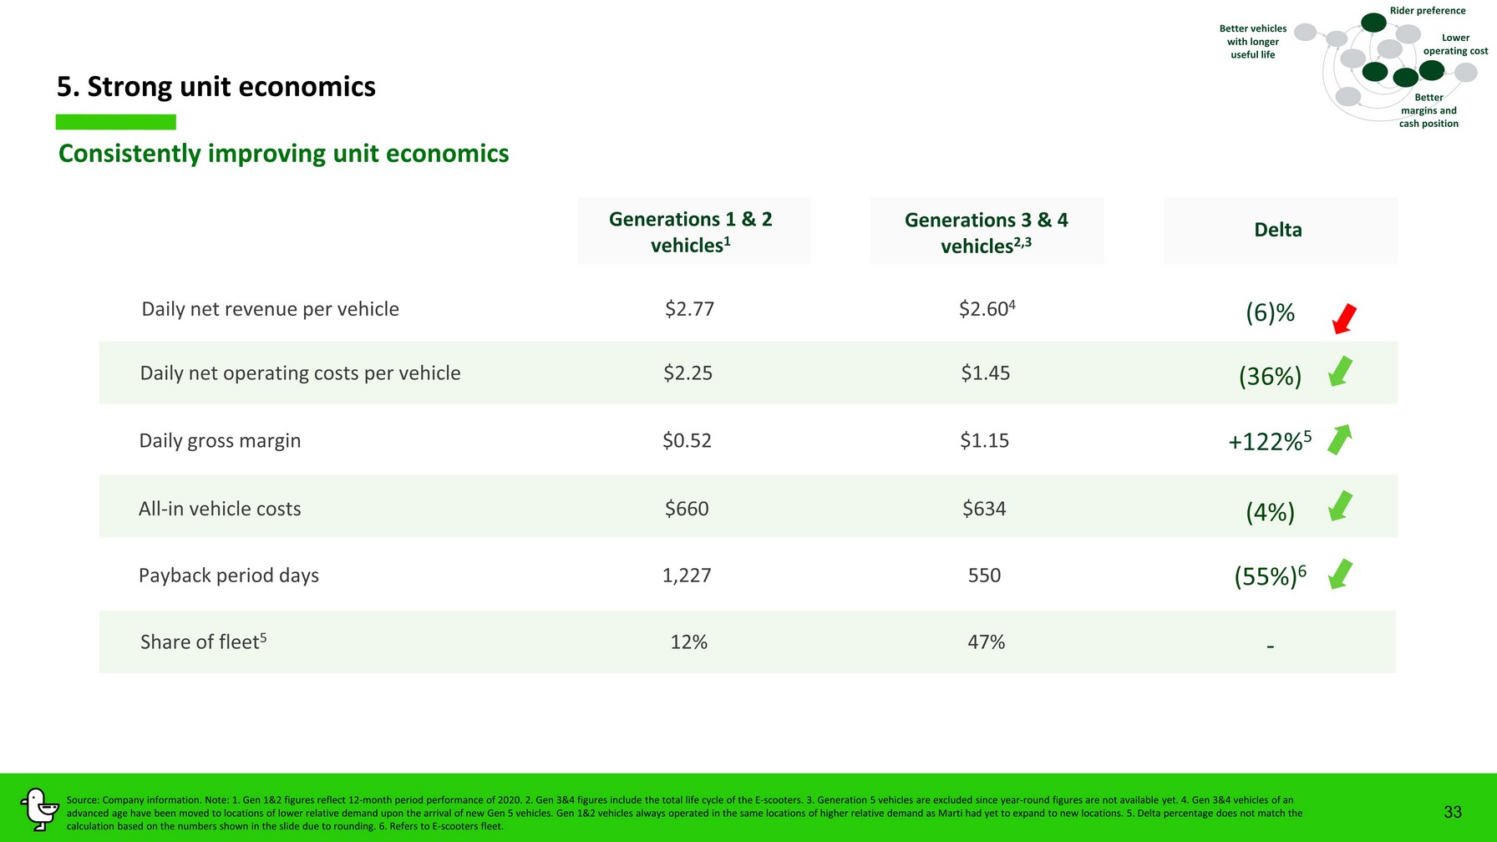Image resolution: width=1497 pixels, height=842 pixels.
Task: Click the grey circle beside Better vehicles label
Action: tap(1305, 33)
